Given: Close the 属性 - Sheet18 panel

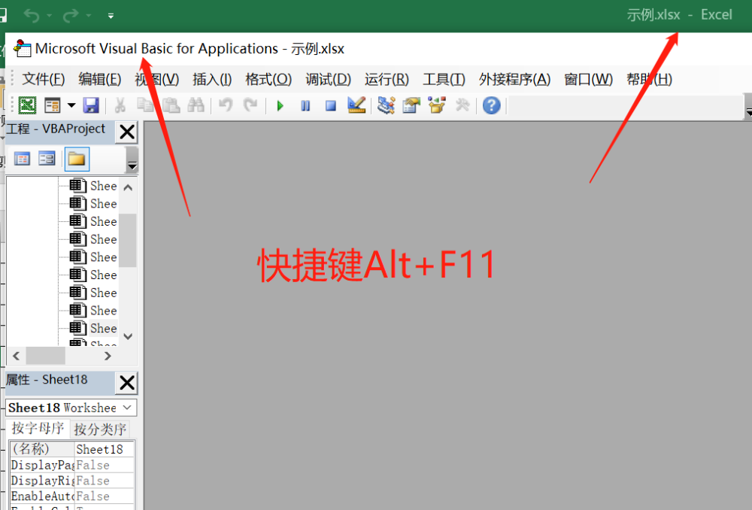Looking at the screenshot, I should click(126, 383).
